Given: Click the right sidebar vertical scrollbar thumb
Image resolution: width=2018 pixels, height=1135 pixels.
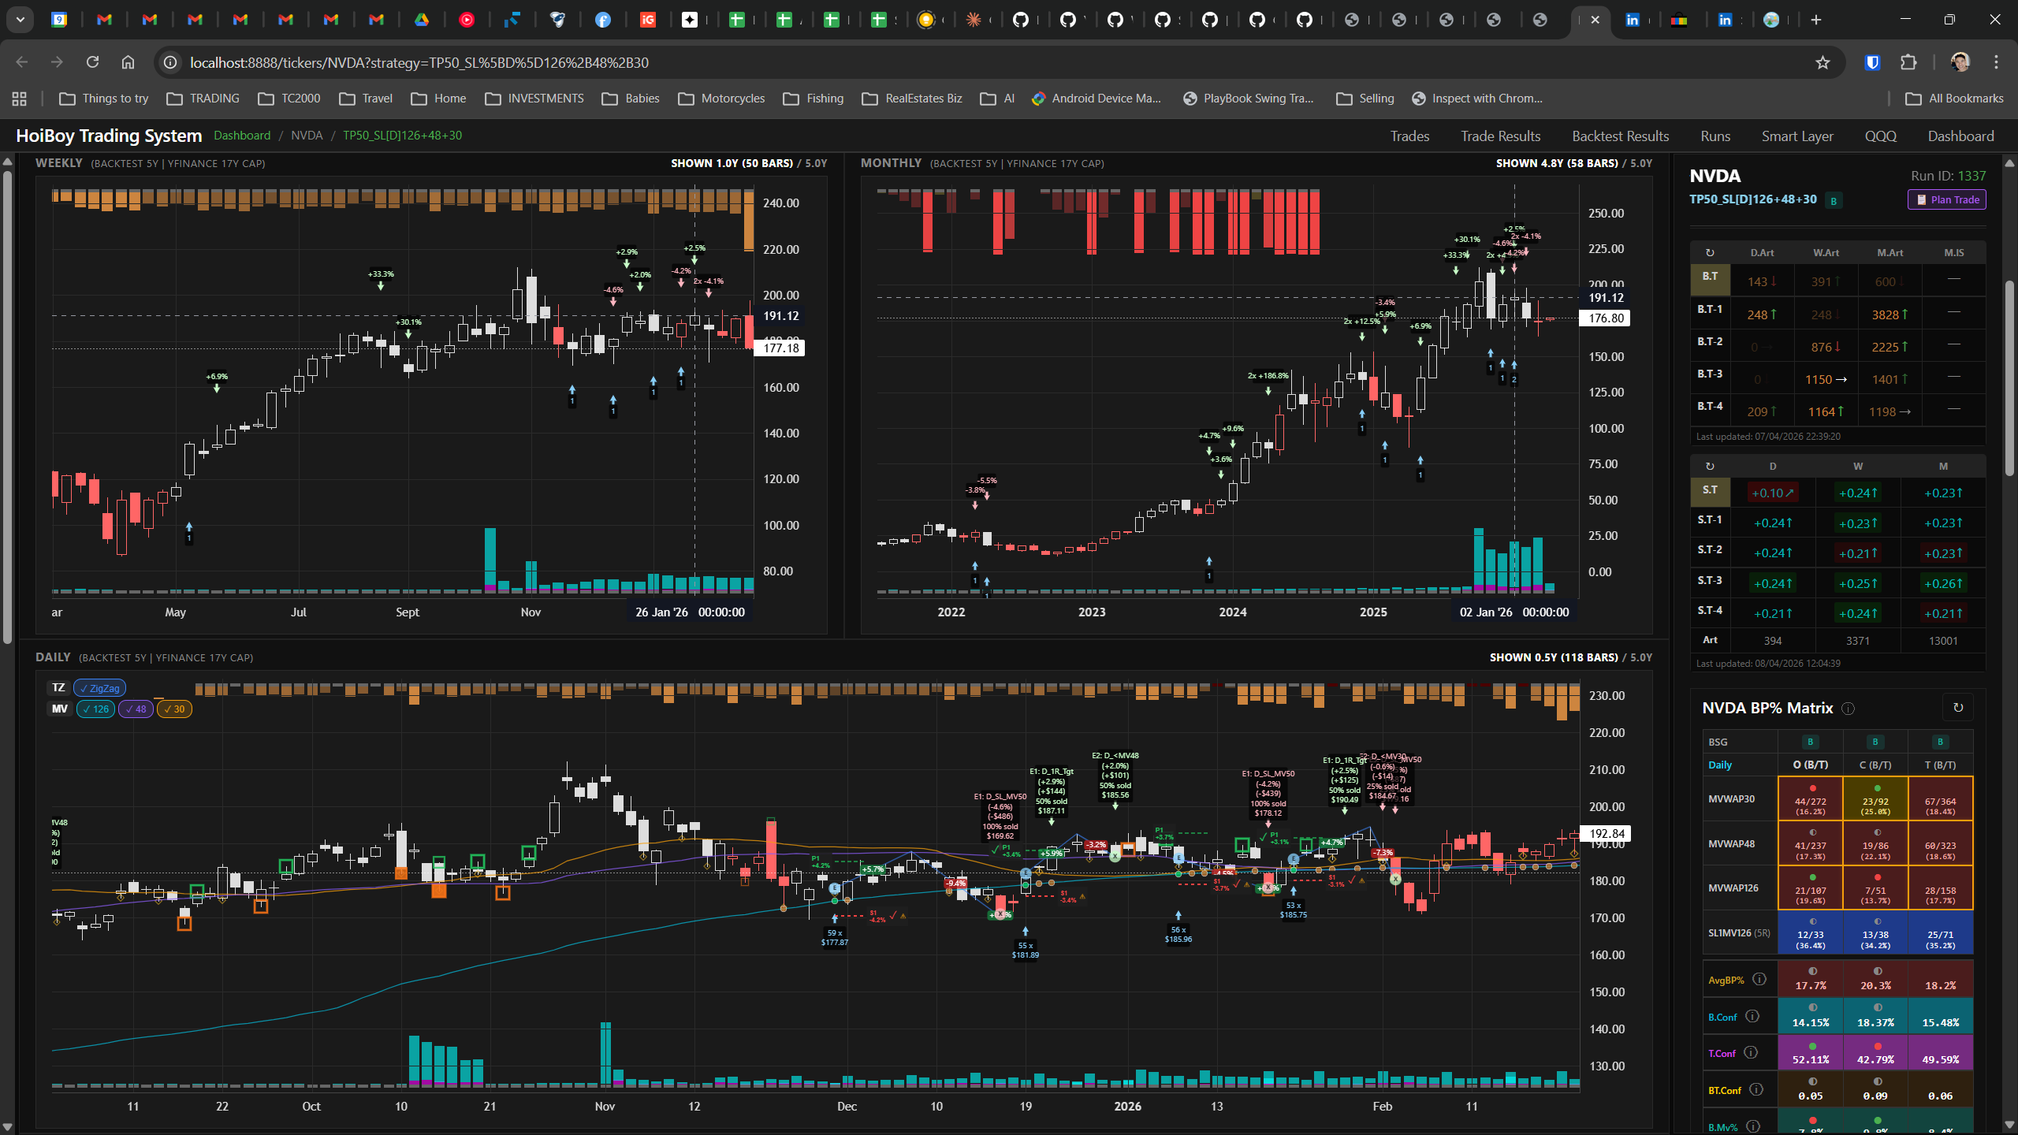Looking at the screenshot, I should tap(2009, 378).
